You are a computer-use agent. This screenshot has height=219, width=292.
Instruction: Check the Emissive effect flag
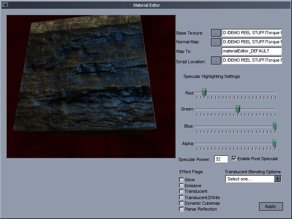point(181,186)
